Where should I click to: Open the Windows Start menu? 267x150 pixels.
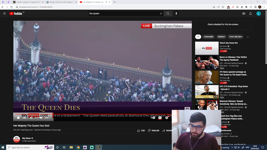[3, 147]
